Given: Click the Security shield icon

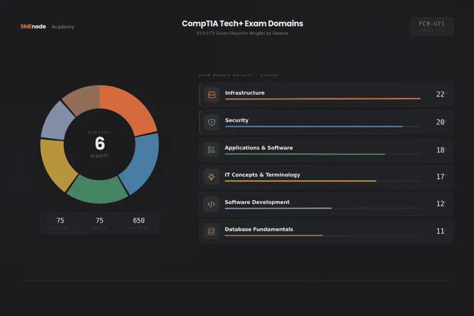Looking at the screenshot, I should (212, 122).
